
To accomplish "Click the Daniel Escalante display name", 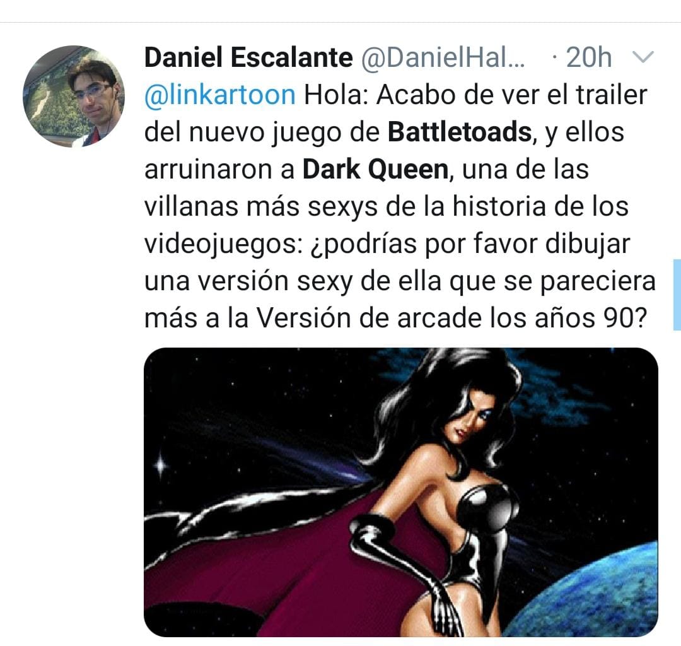I will [x=248, y=58].
